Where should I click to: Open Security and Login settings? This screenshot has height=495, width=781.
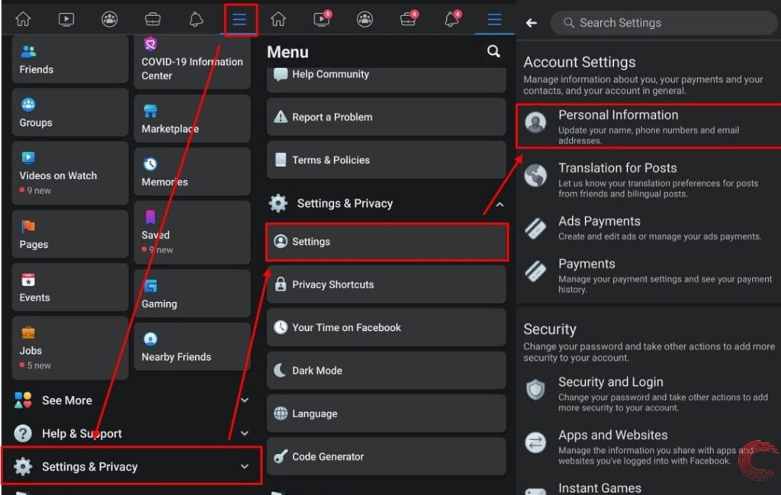[x=648, y=394]
